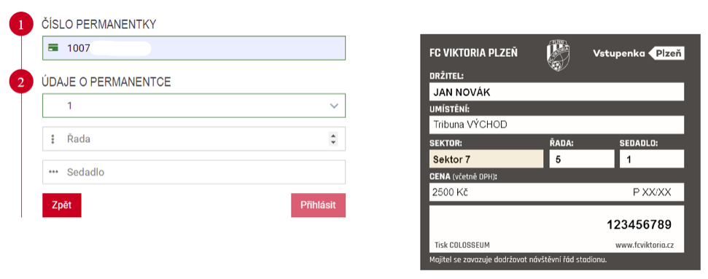The width and height of the screenshot is (708, 279).
Task: Click the Vstupenka Plzeň badge on ticket
Action: pyautogui.click(x=639, y=54)
